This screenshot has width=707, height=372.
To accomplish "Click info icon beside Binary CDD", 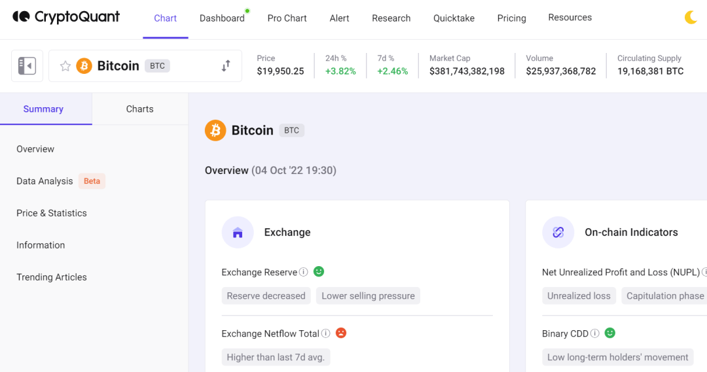I will [594, 333].
